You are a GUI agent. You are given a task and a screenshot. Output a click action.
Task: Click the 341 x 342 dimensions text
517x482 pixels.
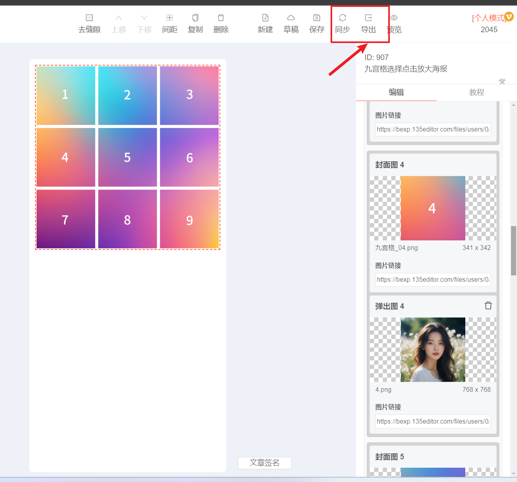click(x=476, y=248)
